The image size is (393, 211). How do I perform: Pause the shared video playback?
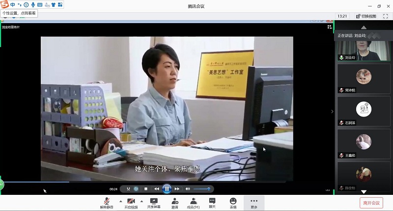pyautogui.click(x=167, y=189)
